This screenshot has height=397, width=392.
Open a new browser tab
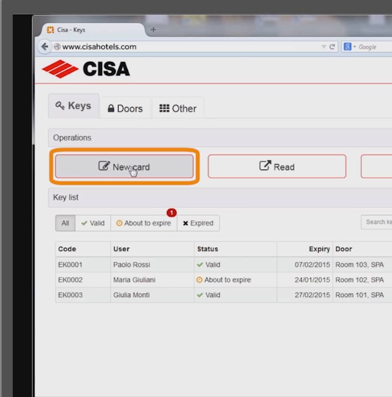[152, 30]
